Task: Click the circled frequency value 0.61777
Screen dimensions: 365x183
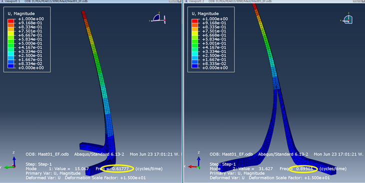Action: [120, 169]
